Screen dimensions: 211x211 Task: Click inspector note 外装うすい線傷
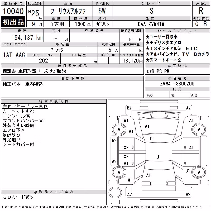pyautogui.click(x=18, y=126)
